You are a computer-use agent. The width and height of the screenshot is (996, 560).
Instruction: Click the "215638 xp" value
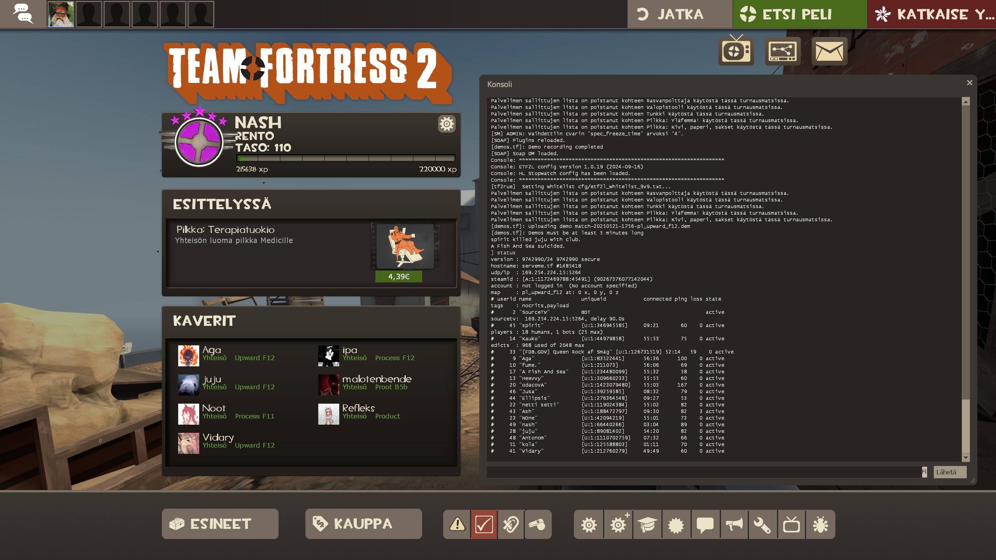tap(252, 169)
